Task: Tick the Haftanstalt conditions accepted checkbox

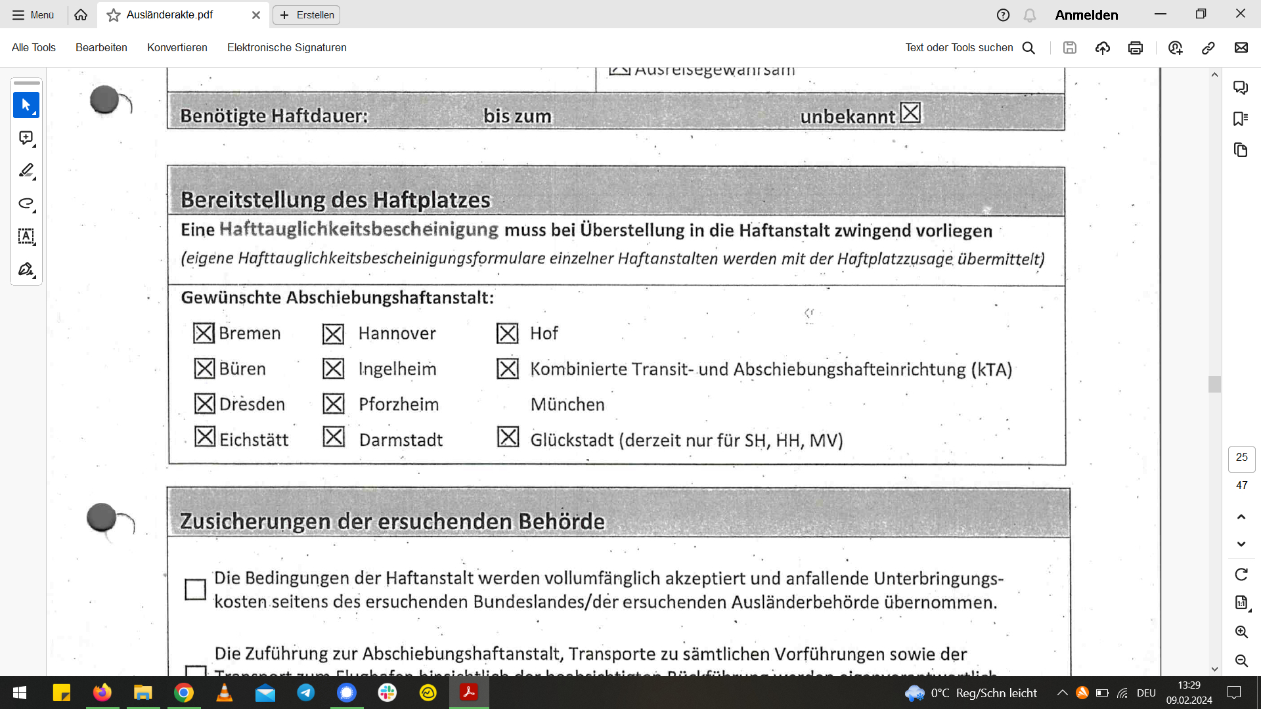Action: 195,590
